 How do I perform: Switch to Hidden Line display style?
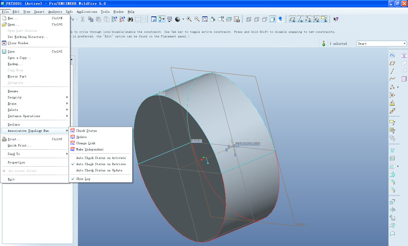tap(257, 19)
